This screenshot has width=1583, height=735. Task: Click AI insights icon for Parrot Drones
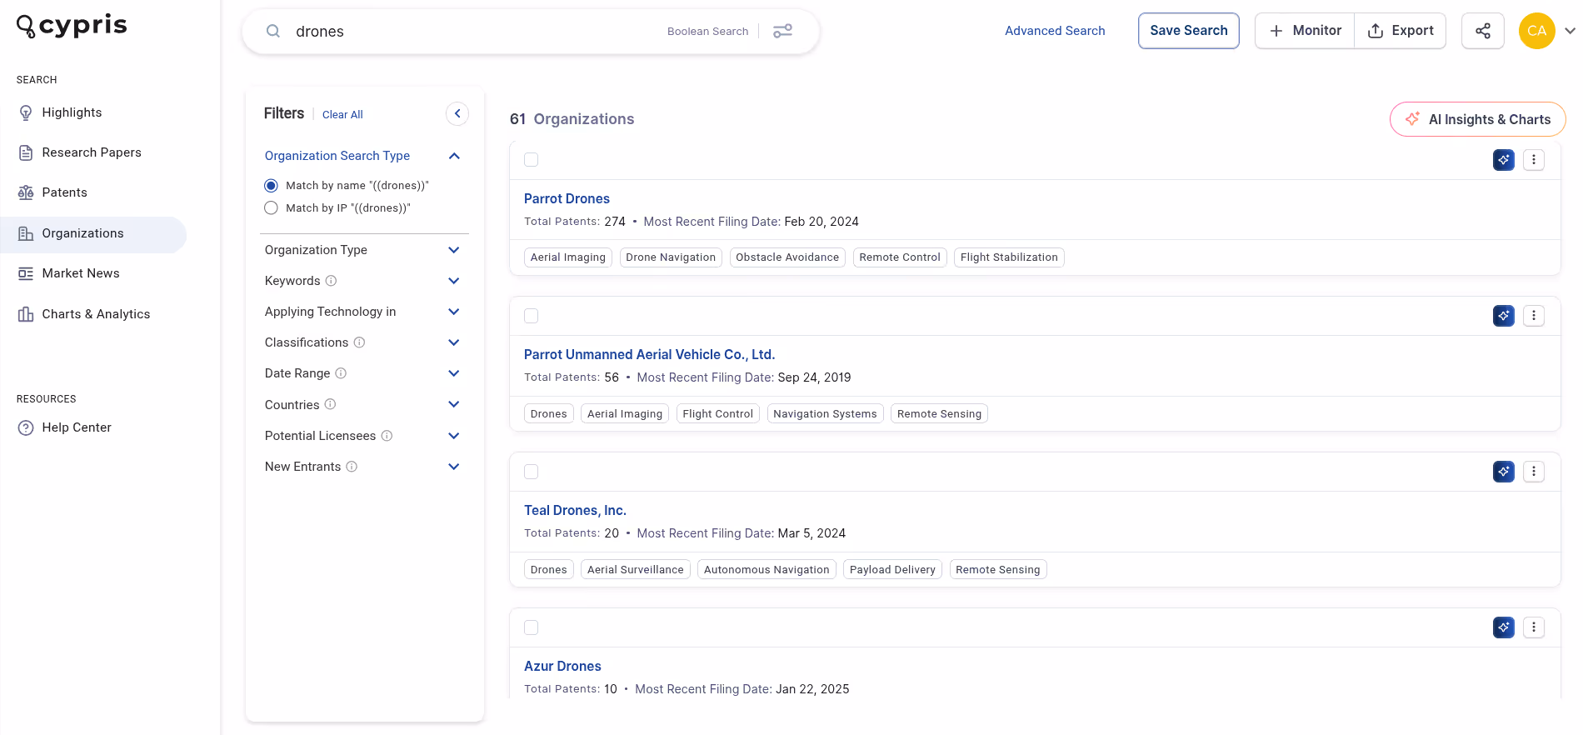1504,160
